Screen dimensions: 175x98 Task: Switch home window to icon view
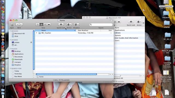click(38, 24)
